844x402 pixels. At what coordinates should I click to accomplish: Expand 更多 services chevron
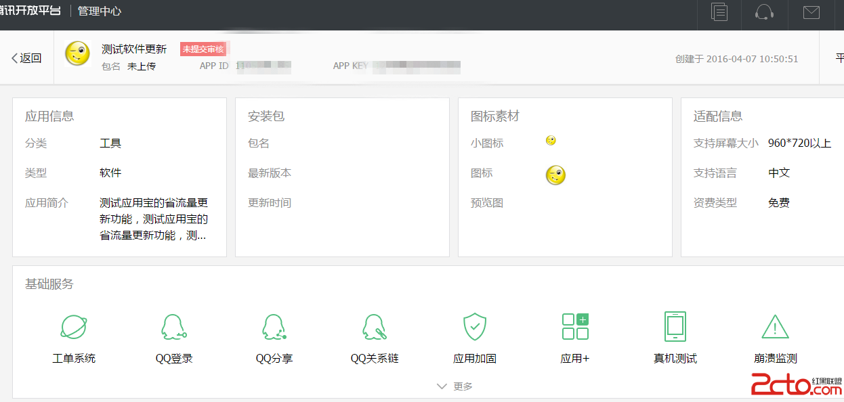tap(455, 386)
